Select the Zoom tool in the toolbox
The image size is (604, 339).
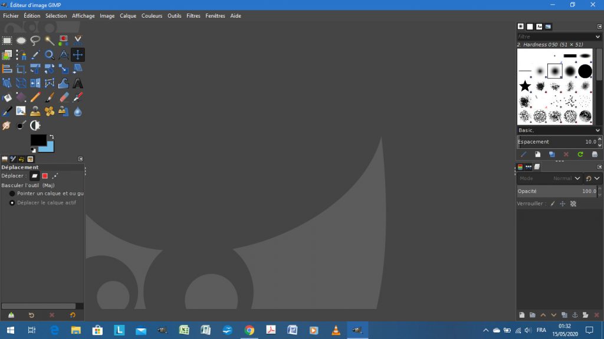pos(50,54)
